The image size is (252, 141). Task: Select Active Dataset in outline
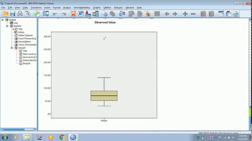click(26, 35)
